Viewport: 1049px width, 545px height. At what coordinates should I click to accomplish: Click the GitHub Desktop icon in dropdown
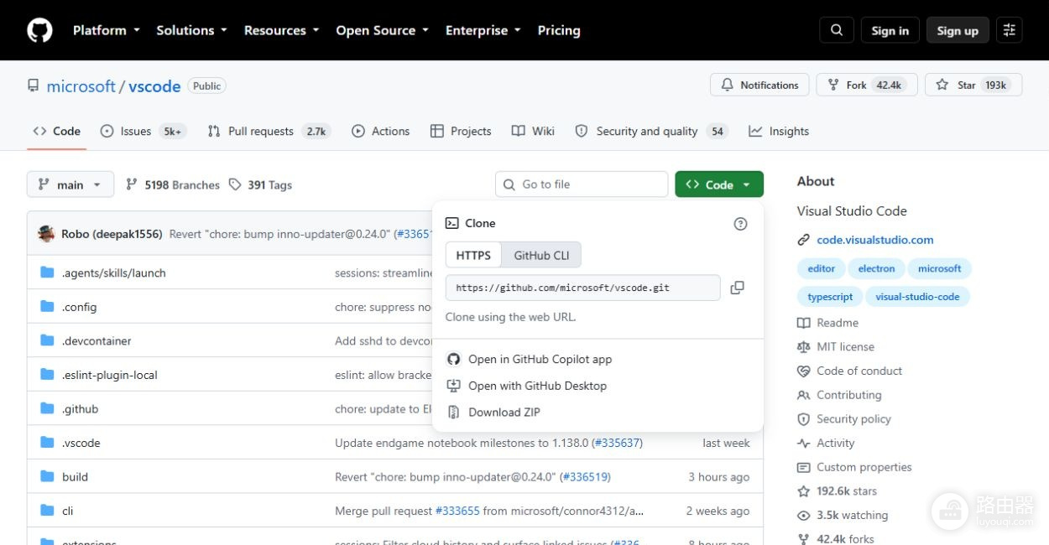(453, 386)
